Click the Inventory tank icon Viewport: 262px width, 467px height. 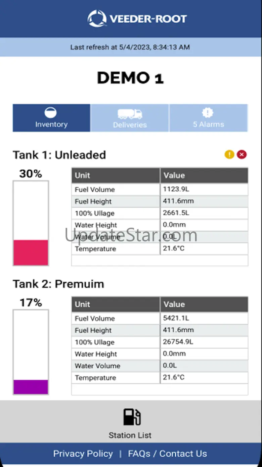click(51, 113)
